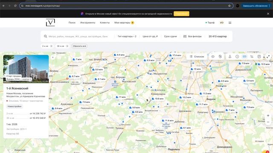This screenshot has width=273, height=153.
Task: Focus the metro, district, location search field
Action: click(x=78, y=37)
